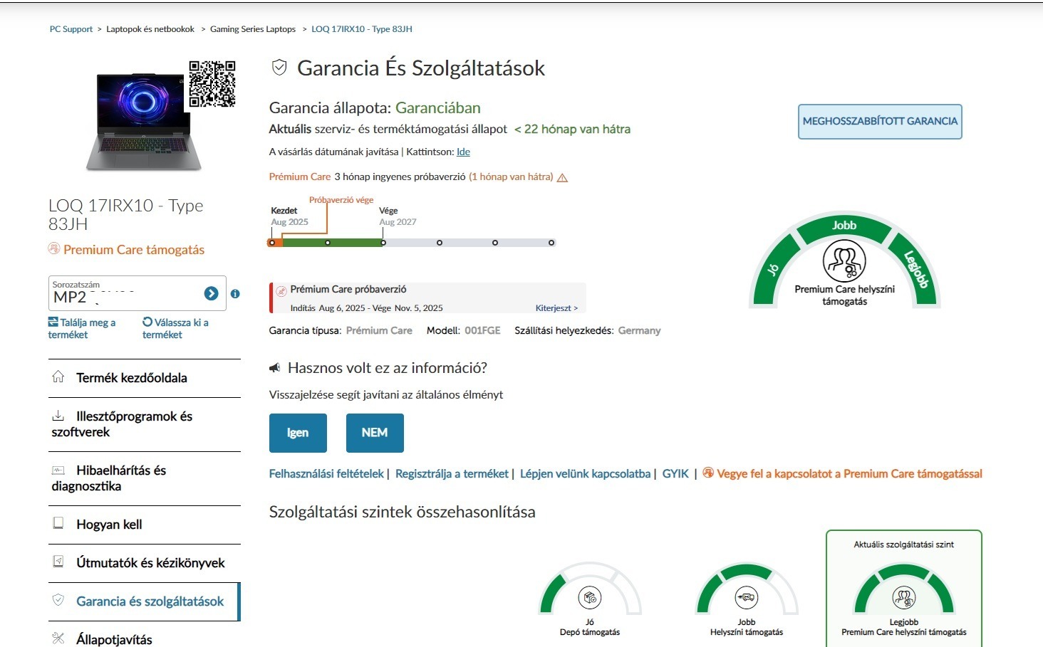The width and height of the screenshot is (1043, 647).
Task: Go to Laptopok és netbookok breadcrumb
Action: (150, 29)
